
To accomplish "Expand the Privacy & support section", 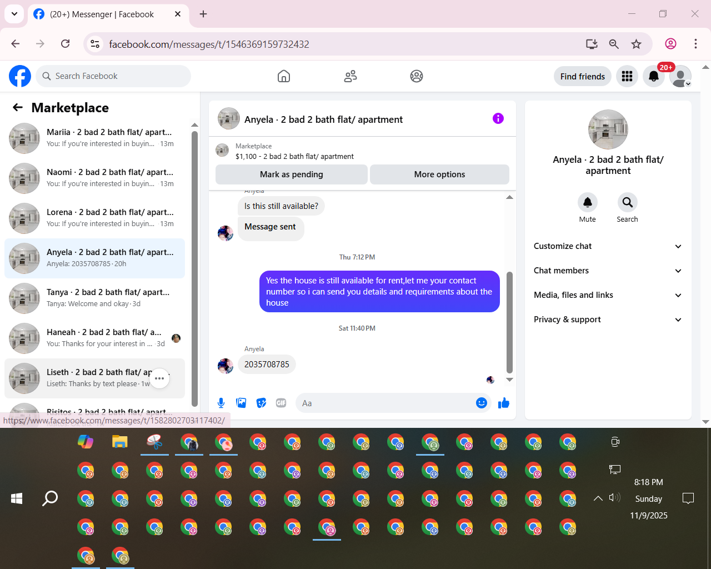I will pyautogui.click(x=608, y=320).
